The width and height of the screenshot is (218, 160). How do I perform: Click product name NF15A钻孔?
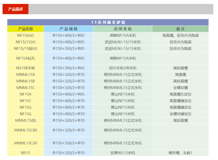[x=25, y=58]
